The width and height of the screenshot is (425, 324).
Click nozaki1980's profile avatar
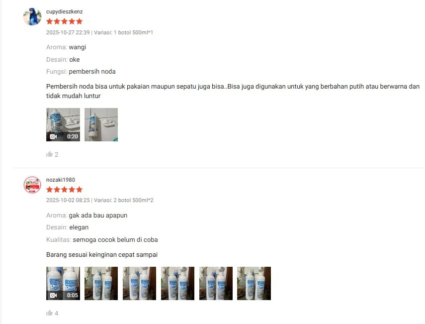[x=32, y=185]
